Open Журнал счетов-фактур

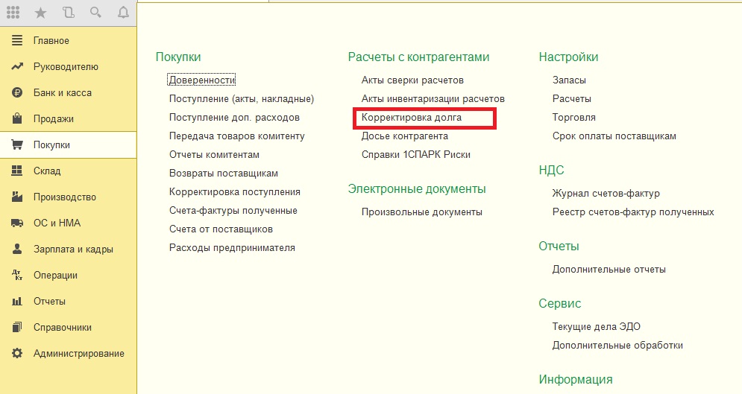click(606, 193)
